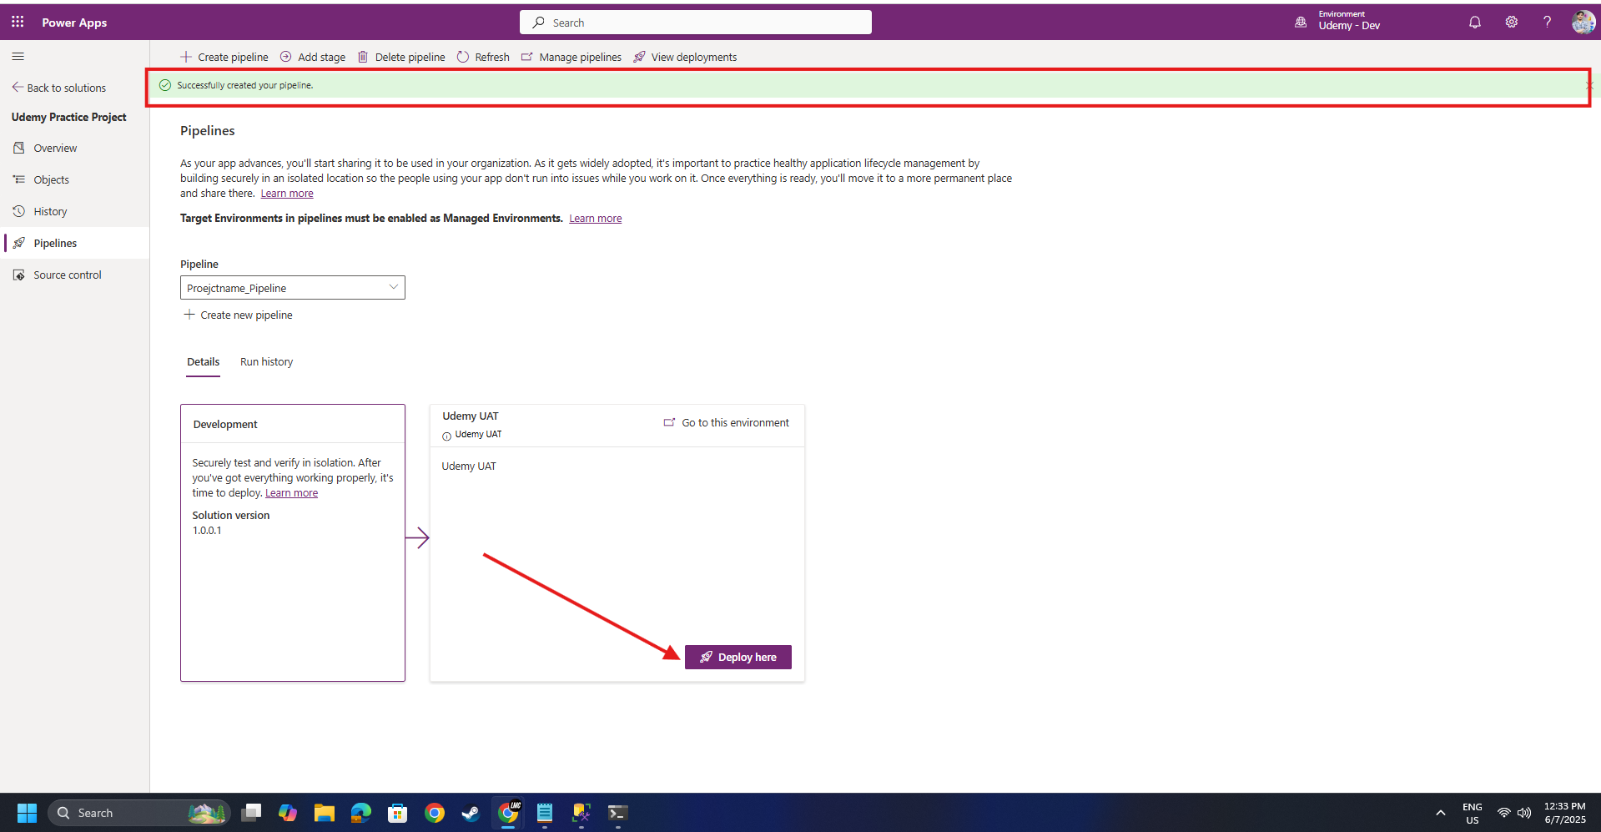The image size is (1601, 832).
Task: Open Task View in taskbar
Action: click(x=251, y=813)
